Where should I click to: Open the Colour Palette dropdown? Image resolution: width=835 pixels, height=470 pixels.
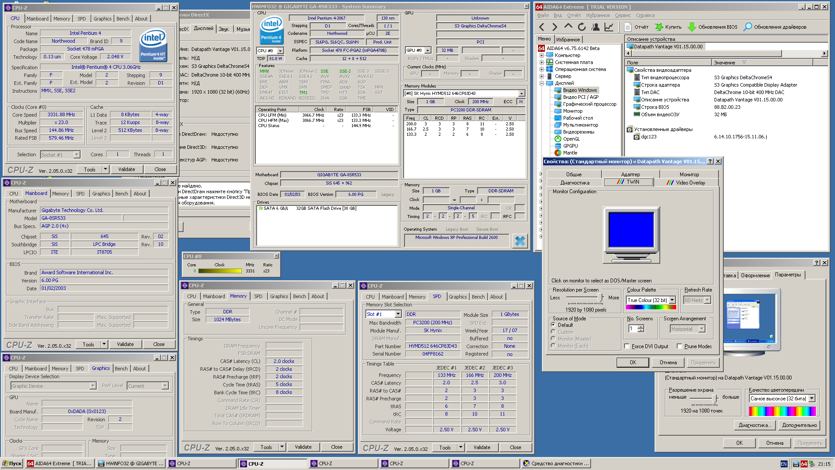click(672, 300)
